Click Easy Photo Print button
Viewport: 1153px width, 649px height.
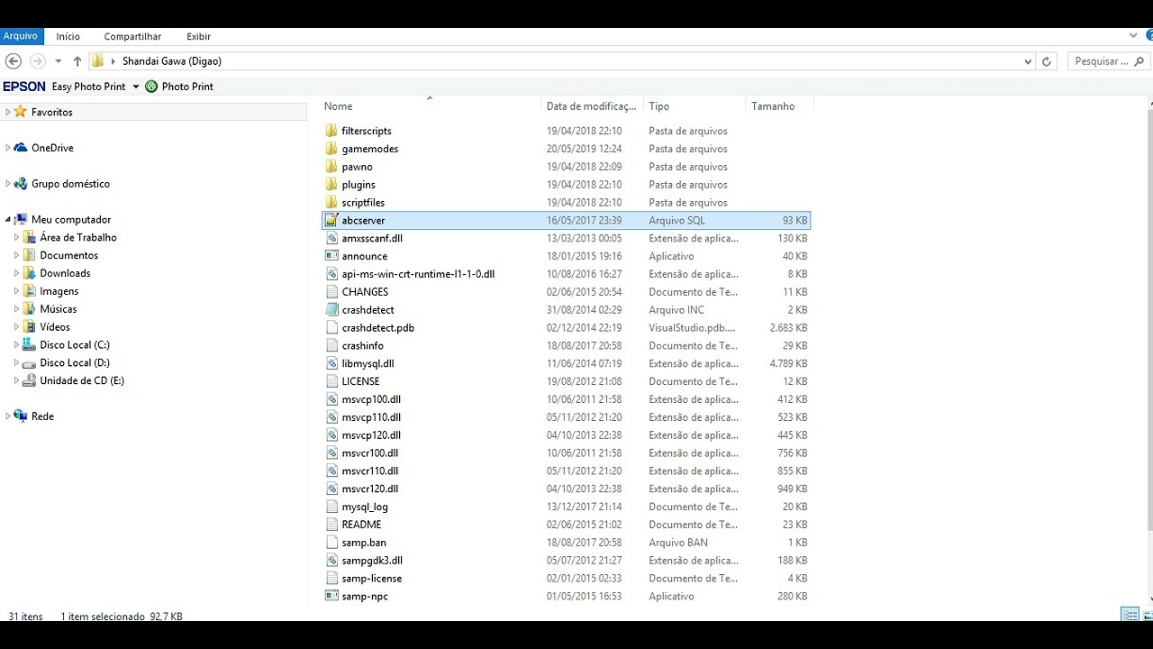(x=88, y=87)
